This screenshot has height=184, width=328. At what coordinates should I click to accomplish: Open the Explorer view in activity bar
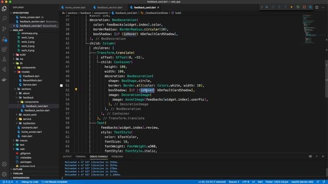tap(4, 9)
